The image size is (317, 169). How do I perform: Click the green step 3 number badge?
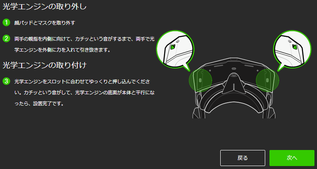[6, 81]
